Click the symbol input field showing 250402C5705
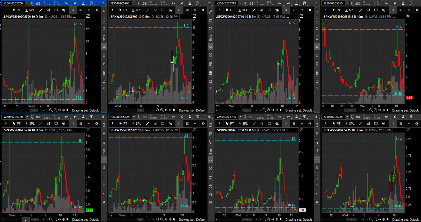This screenshot has width=421, height=222. click(119, 3)
